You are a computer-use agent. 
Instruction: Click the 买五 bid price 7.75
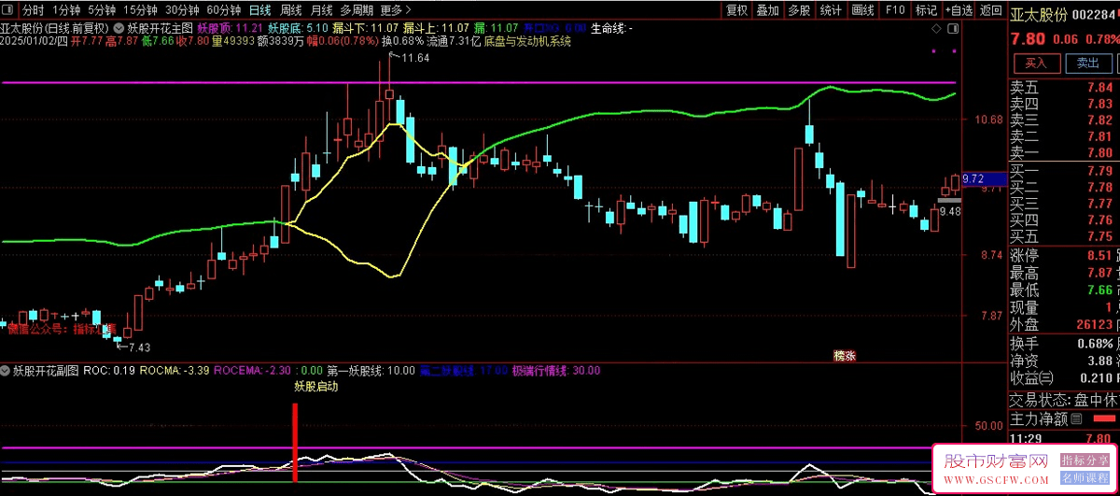coord(1099,236)
